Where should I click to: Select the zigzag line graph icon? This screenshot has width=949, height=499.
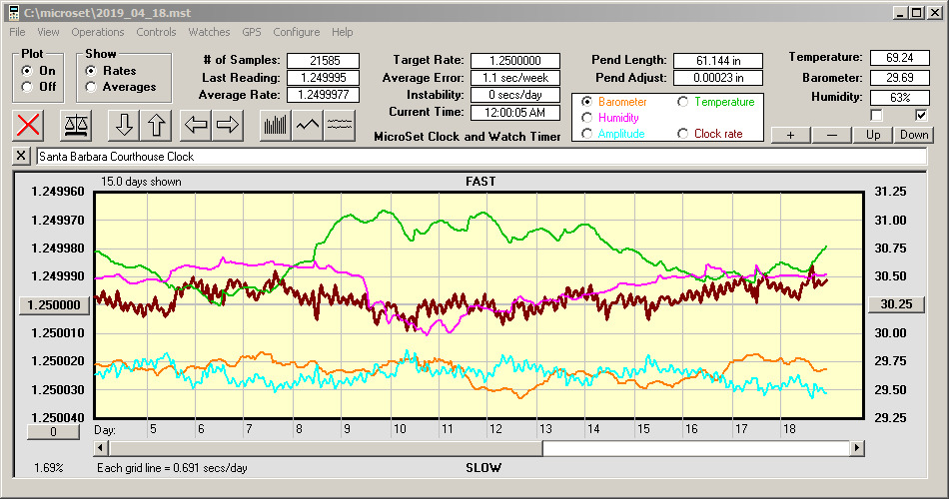click(x=308, y=125)
